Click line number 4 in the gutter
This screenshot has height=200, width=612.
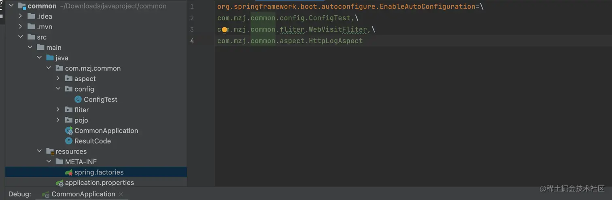pos(192,41)
